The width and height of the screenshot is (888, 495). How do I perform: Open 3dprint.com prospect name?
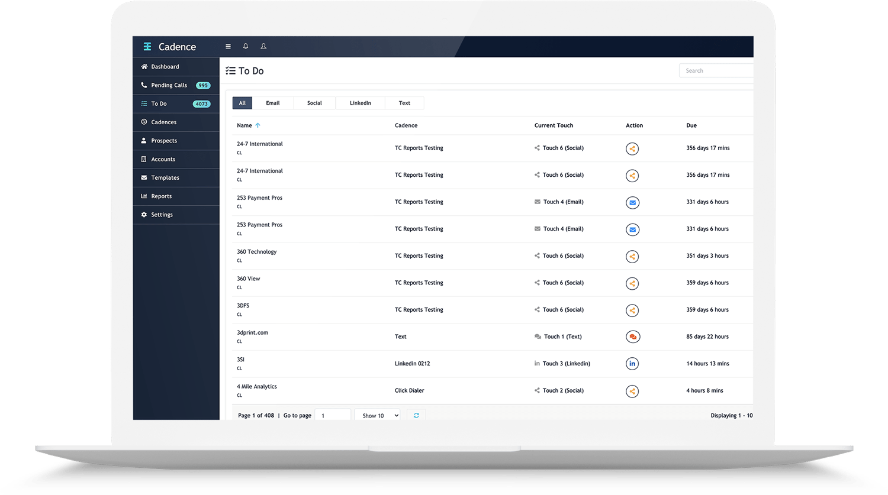(252, 332)
